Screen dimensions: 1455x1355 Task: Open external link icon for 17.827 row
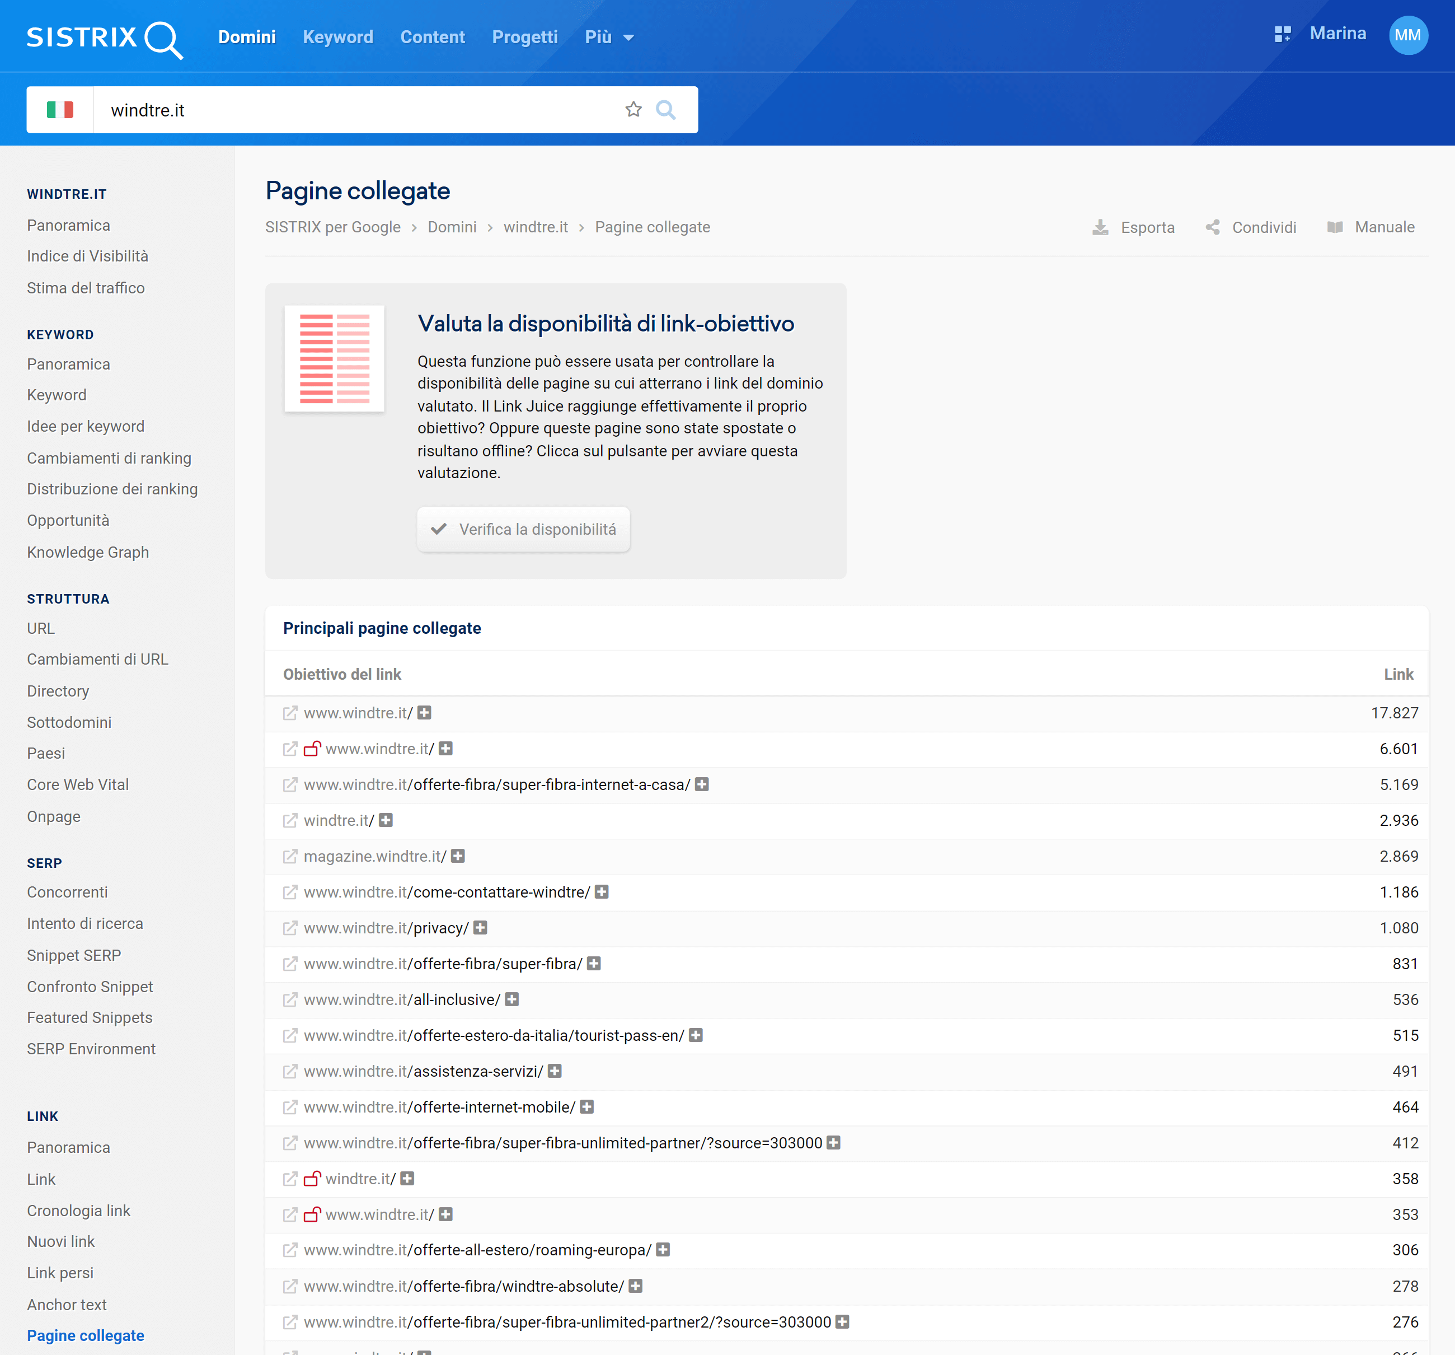coord(290,713)
